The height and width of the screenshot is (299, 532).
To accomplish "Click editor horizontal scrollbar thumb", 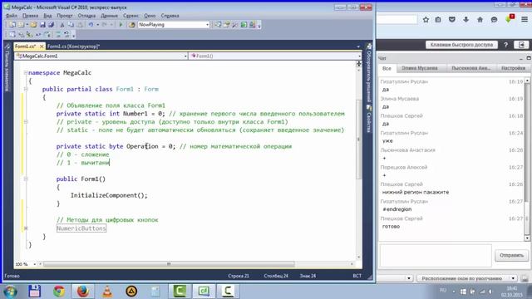I will (169, 264).
